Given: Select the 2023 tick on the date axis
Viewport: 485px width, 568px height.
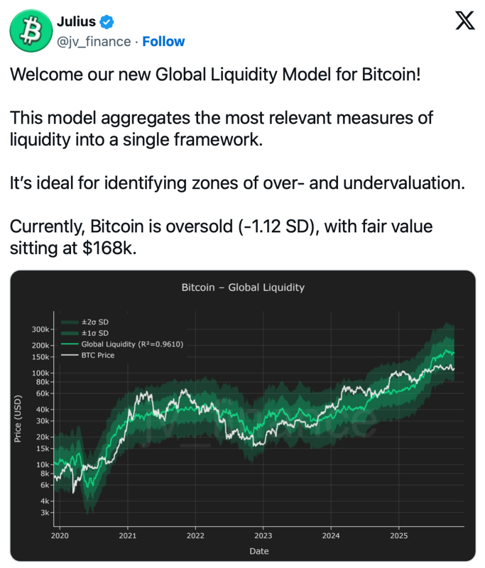Looking at the screenshot, I should click(263, 536).
